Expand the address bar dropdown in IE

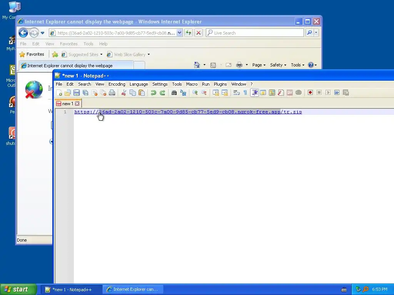click(179, 33)
